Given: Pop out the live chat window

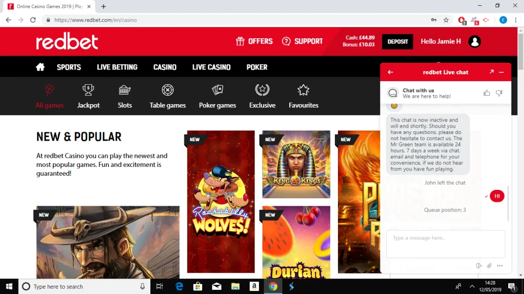Looking at the screenshot, I should point(492,72).
